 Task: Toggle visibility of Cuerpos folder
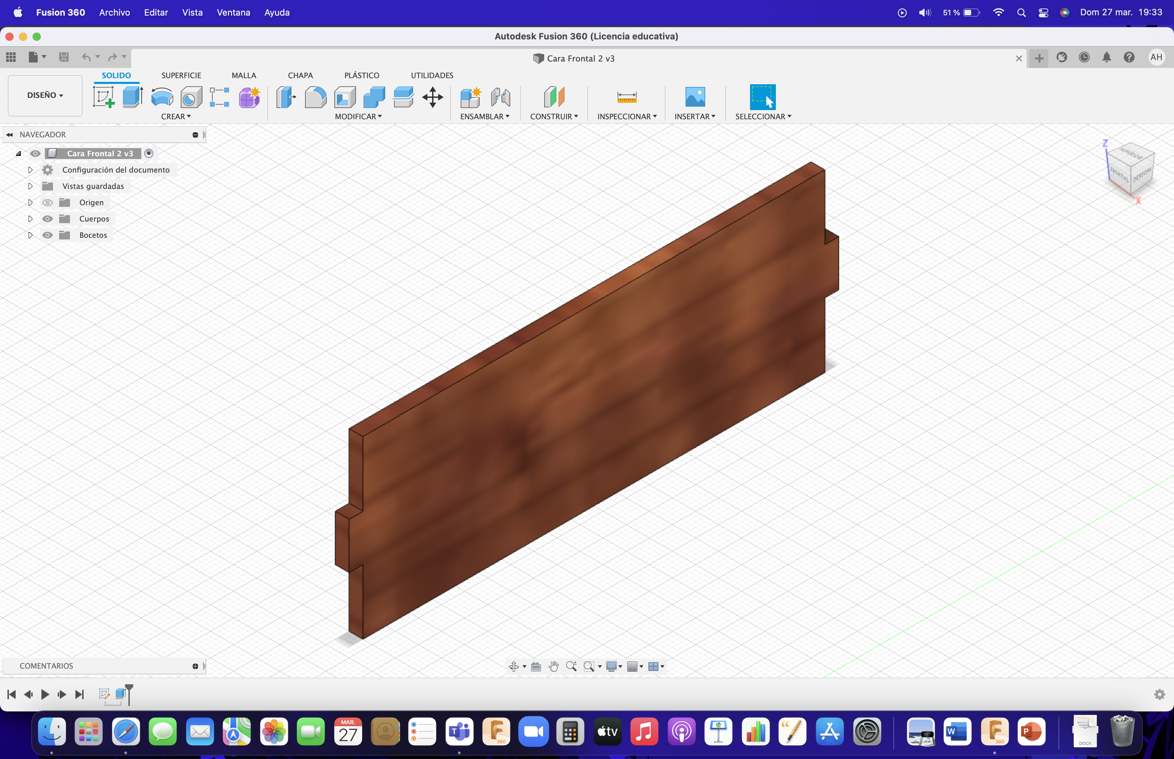pos(48,218)
